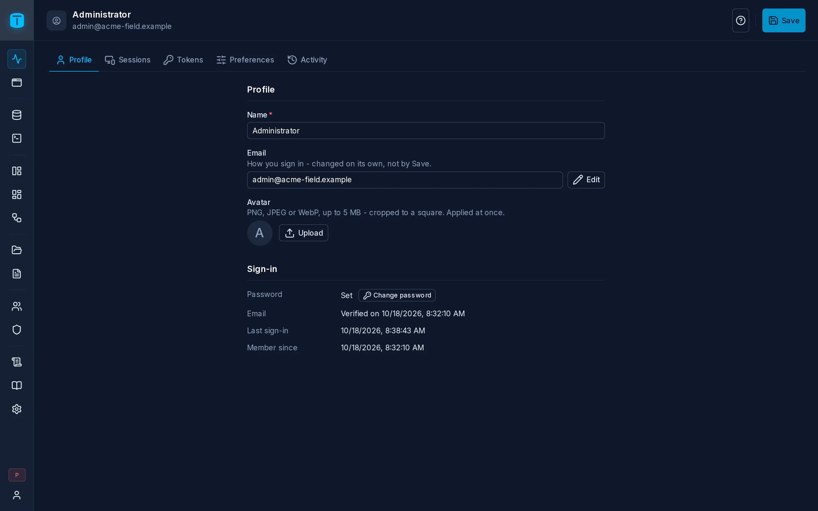This screenshot has width=818, height=511.
Task: Open the shield security sidebar icon
Action: [x=17, y=330]
